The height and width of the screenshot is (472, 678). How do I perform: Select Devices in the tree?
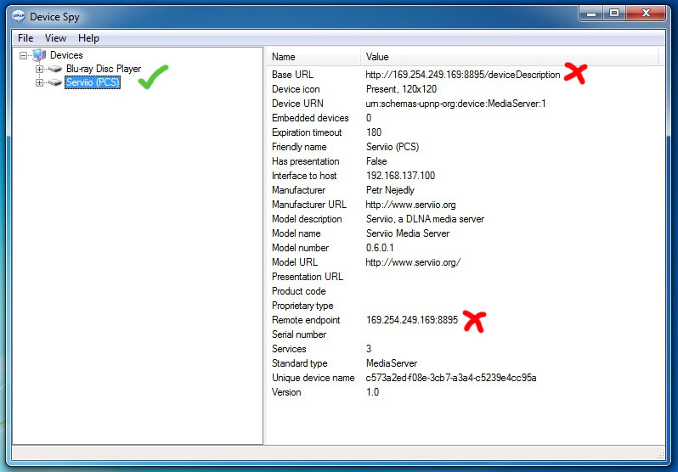pyautogui.click(x=66, y=55)
